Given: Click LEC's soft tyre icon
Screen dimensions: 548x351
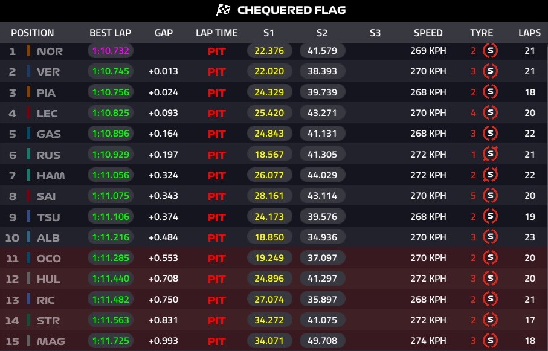Looking at the screenshot, I should [491, 112].
